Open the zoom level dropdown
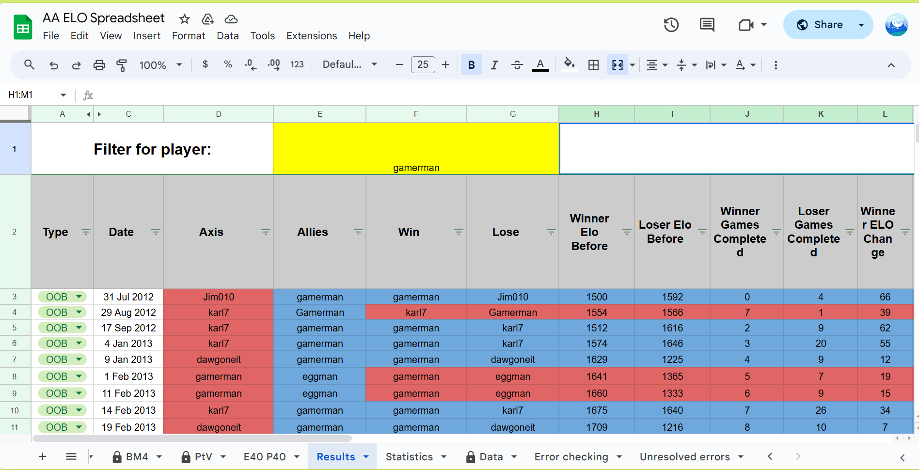The width and height of the screenshot is (919, 470). [x=160, y=65]
